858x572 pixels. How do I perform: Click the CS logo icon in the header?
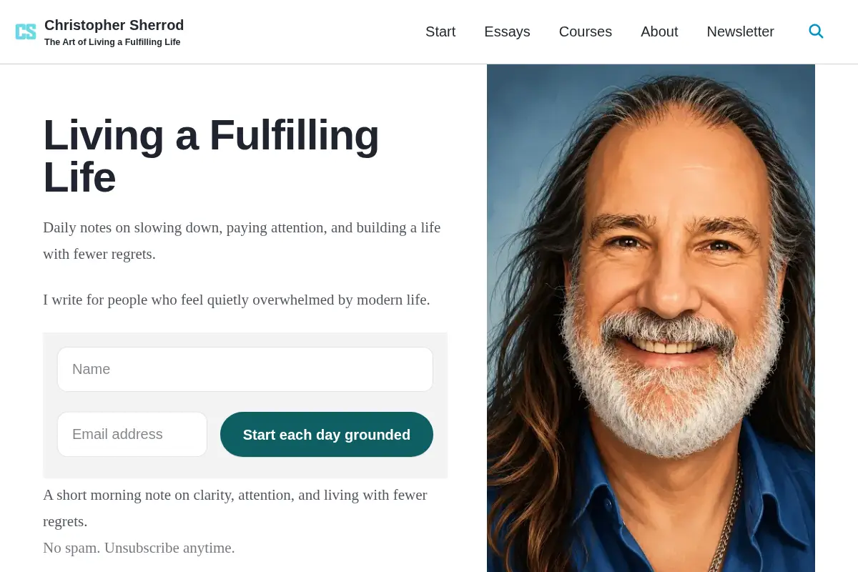point(26,31)
